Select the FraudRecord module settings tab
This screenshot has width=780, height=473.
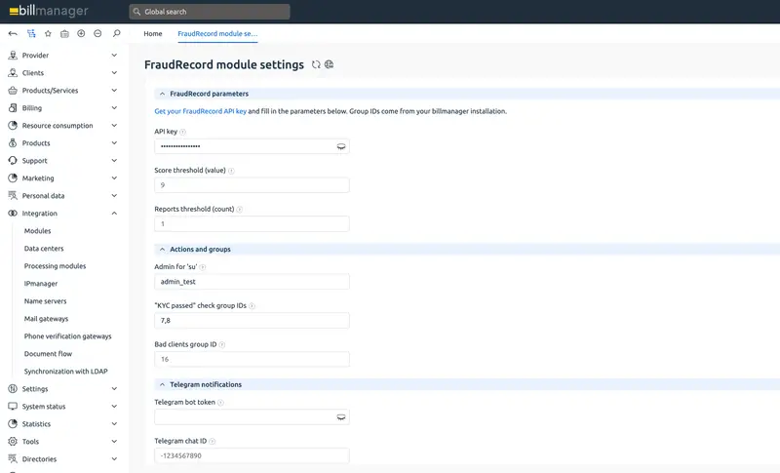(217, 34)
